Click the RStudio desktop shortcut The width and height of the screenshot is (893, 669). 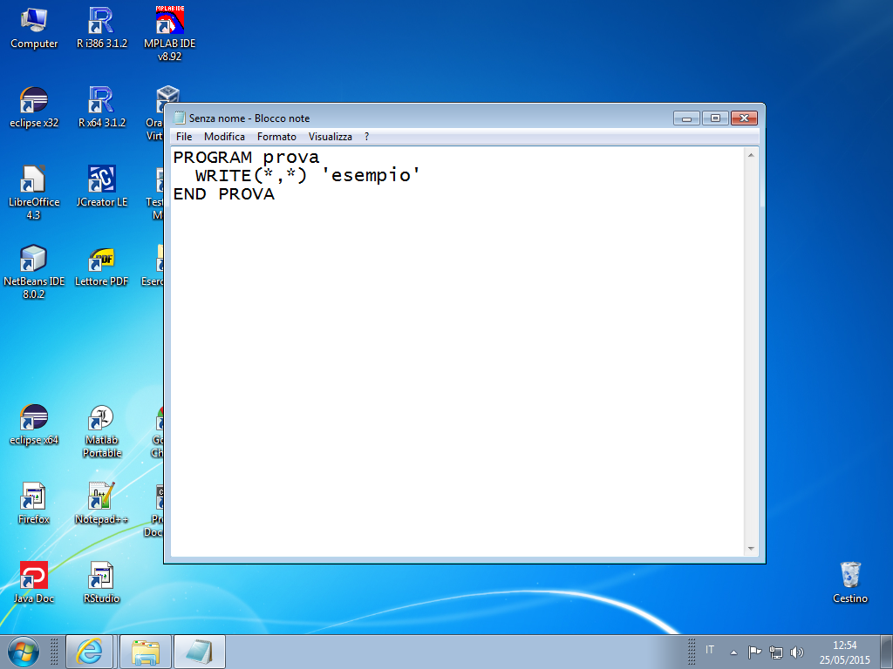[102, 576]
